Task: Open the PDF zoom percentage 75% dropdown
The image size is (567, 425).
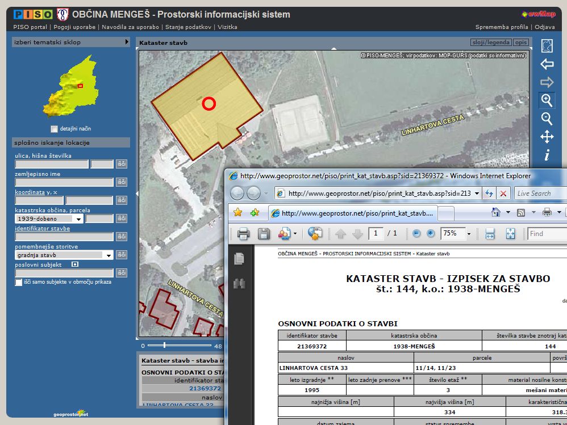Action: point(469,233)
